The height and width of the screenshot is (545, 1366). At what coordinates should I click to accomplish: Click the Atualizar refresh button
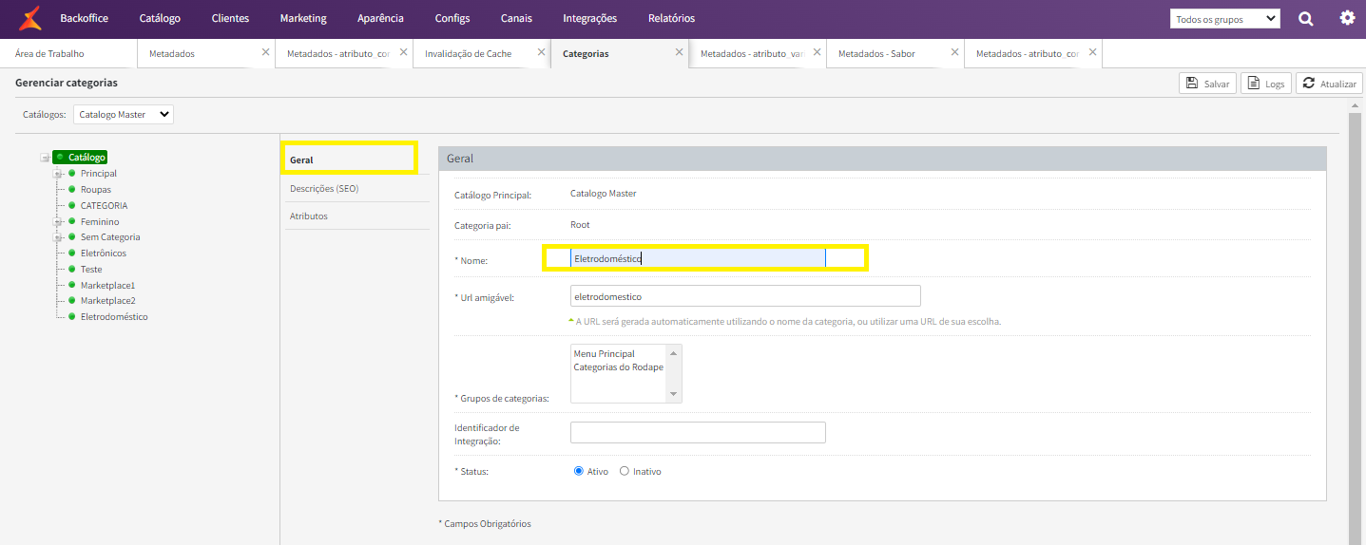(1329, 84)
